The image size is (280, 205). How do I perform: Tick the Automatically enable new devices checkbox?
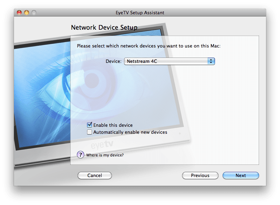tap(90, 132)
